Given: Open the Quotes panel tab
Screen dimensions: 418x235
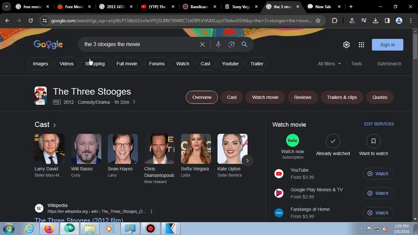Looking at the screenshot, I should (x=380, y=97).
